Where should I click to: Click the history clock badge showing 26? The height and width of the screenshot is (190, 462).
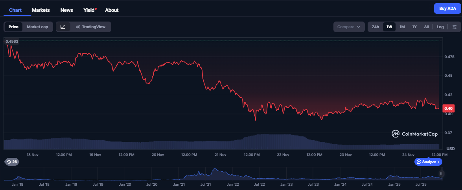[11, 162]
